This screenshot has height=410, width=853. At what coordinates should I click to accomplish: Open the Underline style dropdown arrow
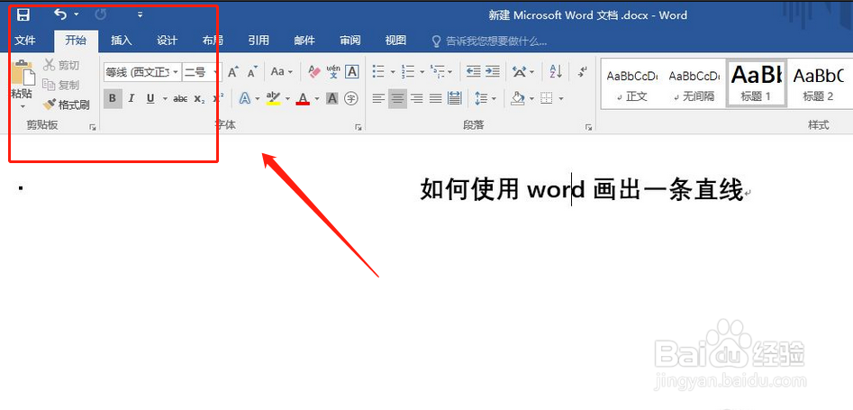point(165,99)
